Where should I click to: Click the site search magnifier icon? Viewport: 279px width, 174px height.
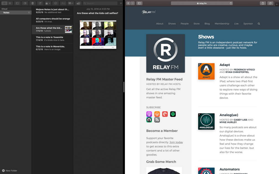pyautogui.click(x=259, y=24)
